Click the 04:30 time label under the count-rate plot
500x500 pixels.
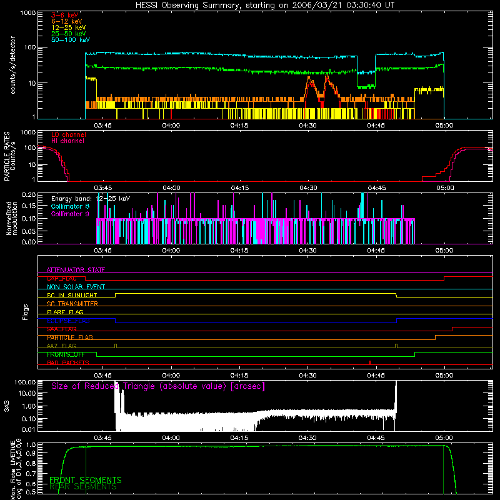307,126
